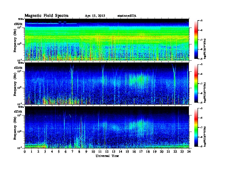Image resolution: width=225 pixels, height=174 pixels.
Task: Click the dH/dt spectrogram plot area
Action: [107, 40]
